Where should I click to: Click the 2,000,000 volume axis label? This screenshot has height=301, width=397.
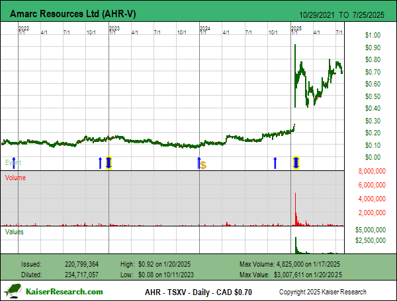372,213
